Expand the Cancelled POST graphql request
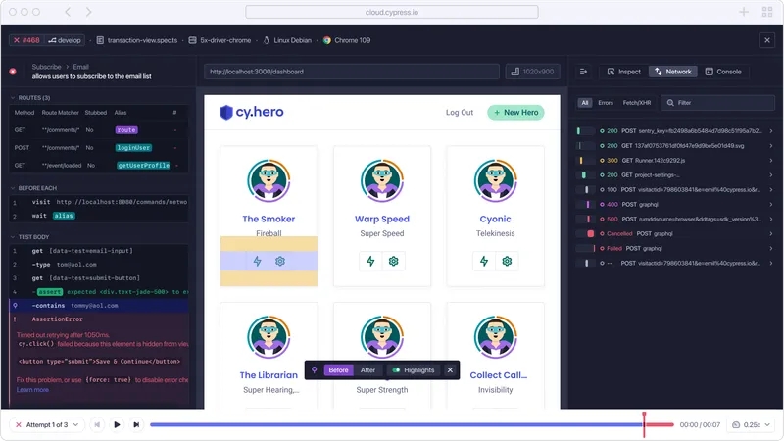Image resolution: width=784 pixels, height=441 pixels. point(771,233)
